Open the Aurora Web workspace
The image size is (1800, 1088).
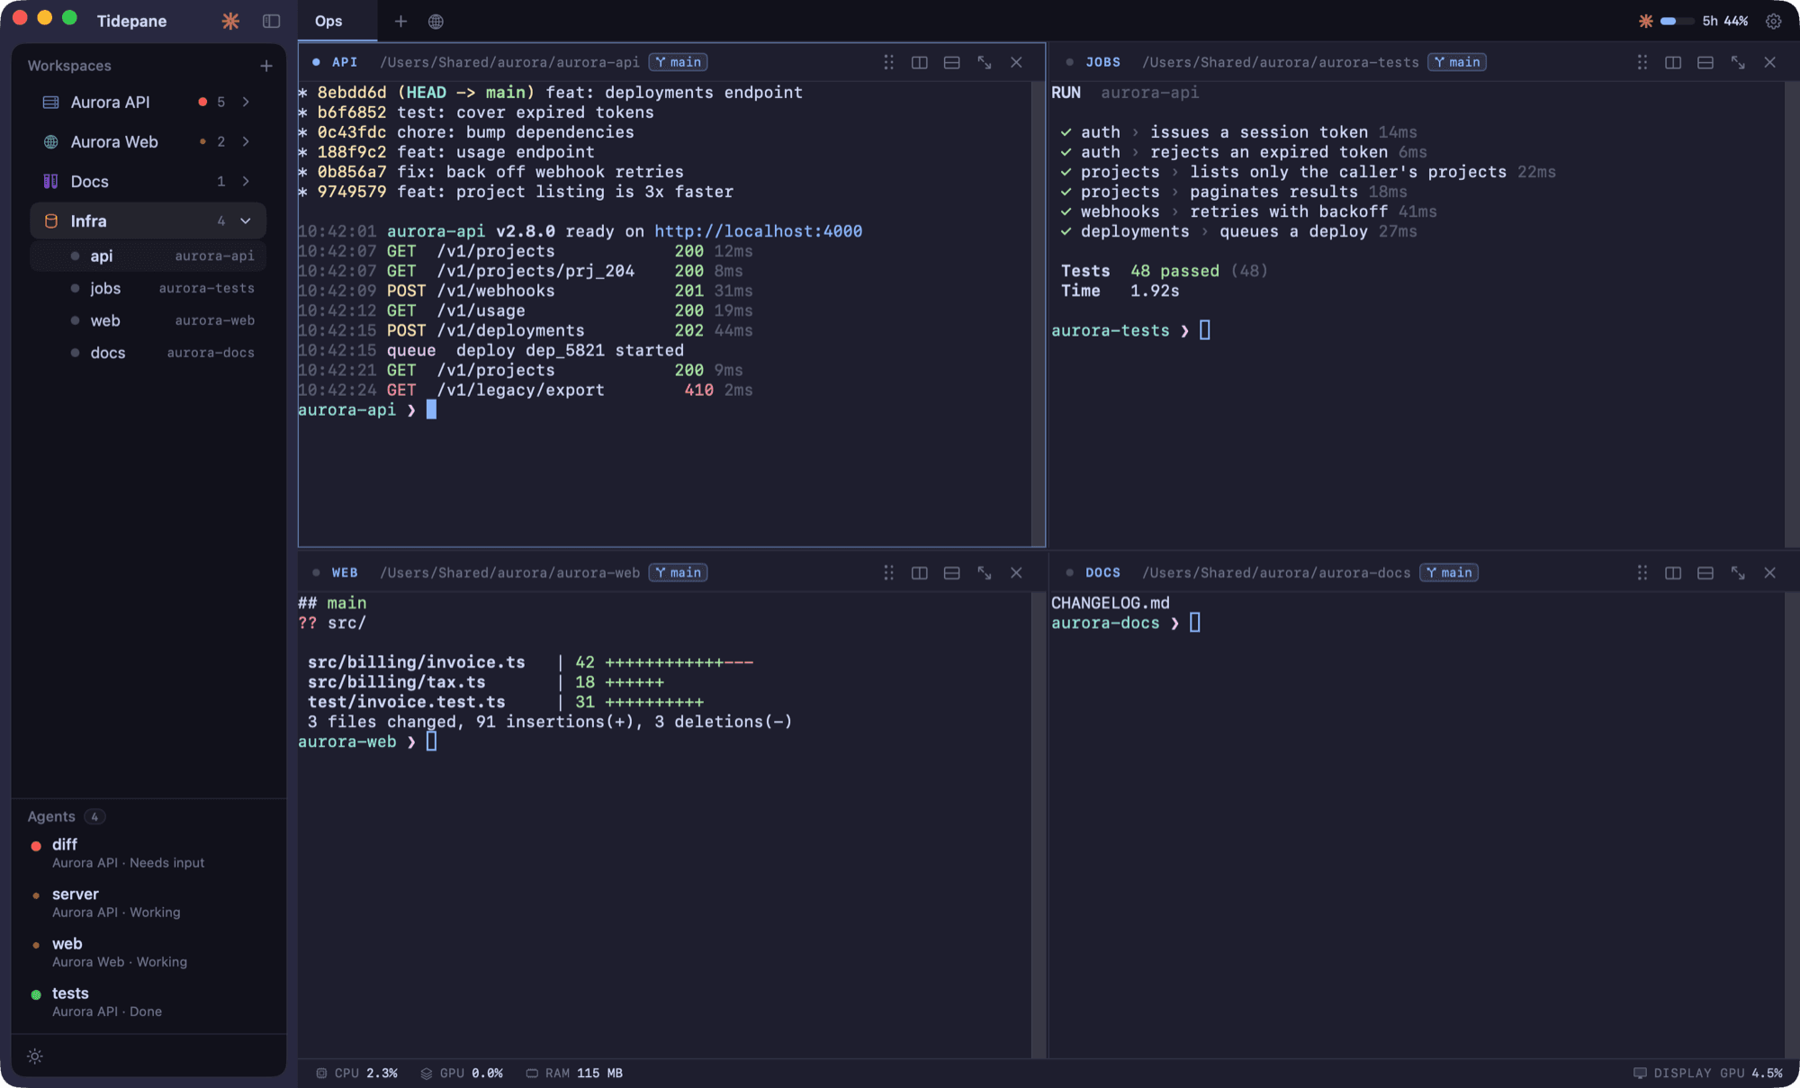pos(148,141)
